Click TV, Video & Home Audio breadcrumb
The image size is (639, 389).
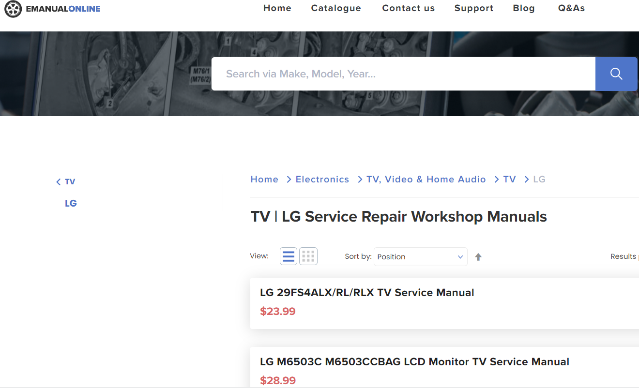(426, 180)
